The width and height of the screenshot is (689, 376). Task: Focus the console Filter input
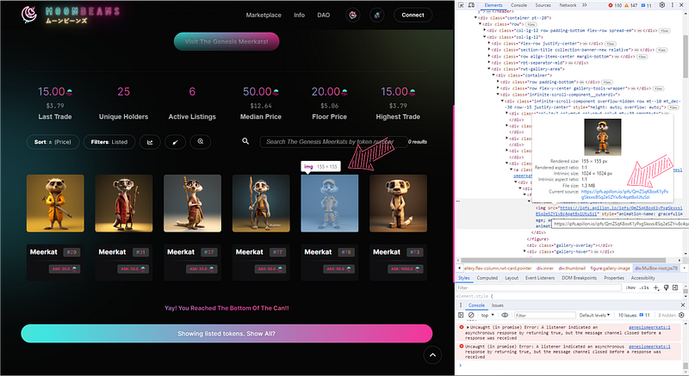tap(545, 315)
